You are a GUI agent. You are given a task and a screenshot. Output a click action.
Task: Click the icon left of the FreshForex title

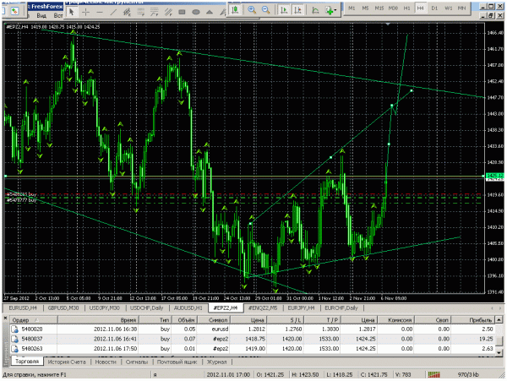[x=14, y=11]
